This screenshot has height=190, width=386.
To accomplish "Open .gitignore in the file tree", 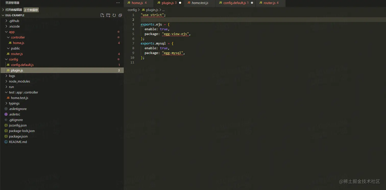I will [x=16, y=120].
